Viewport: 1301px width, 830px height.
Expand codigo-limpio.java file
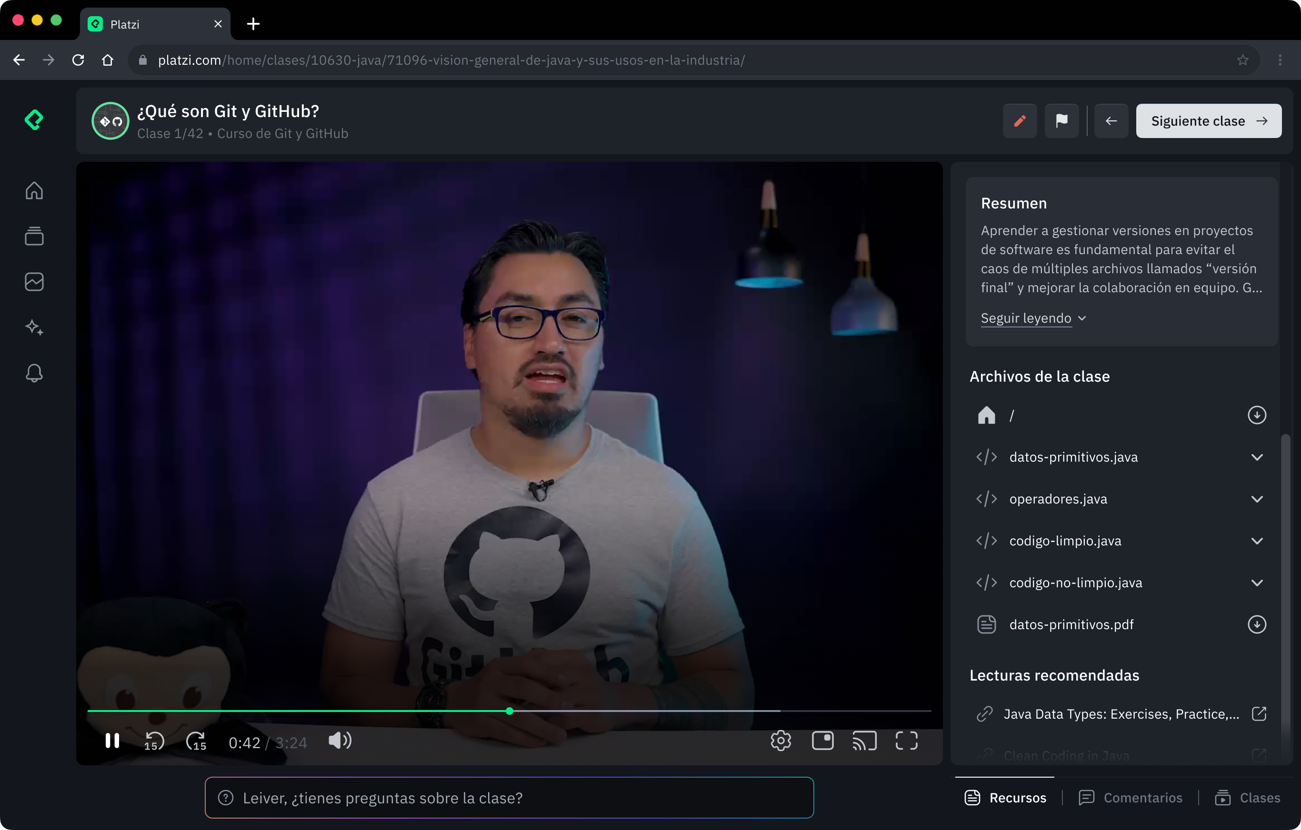click(x=1257, y=541)
